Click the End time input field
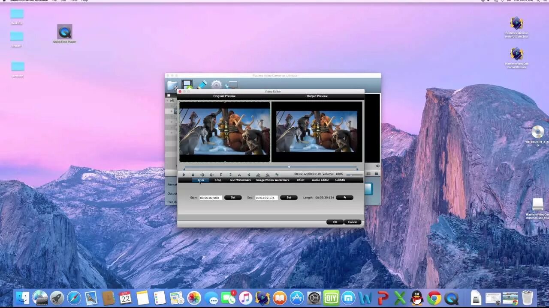The image size is (549, 308). click(x=266, y=198)
